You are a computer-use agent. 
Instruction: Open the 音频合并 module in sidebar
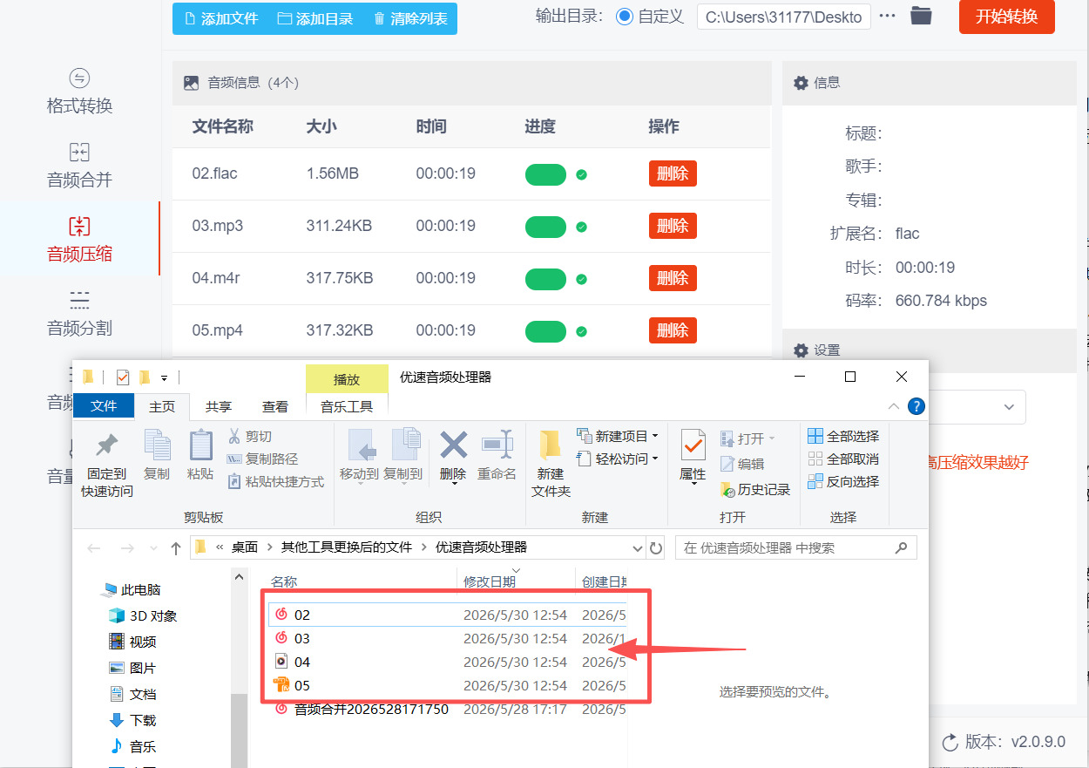(x=79, y=167)
